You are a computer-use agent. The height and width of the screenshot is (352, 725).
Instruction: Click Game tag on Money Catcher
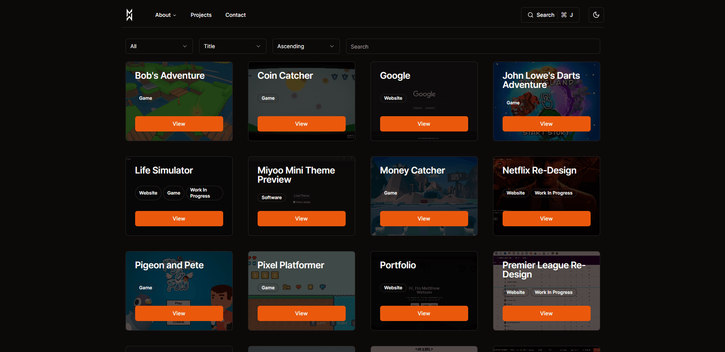click(390, 193)
